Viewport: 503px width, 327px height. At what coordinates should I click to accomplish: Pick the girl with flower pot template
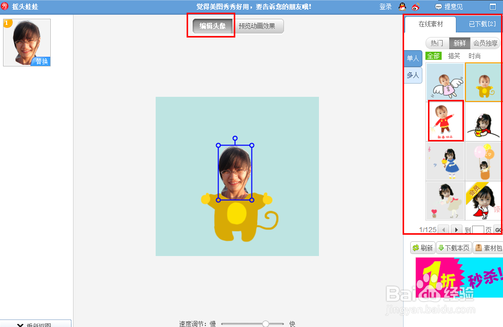(x=445, y=201)
